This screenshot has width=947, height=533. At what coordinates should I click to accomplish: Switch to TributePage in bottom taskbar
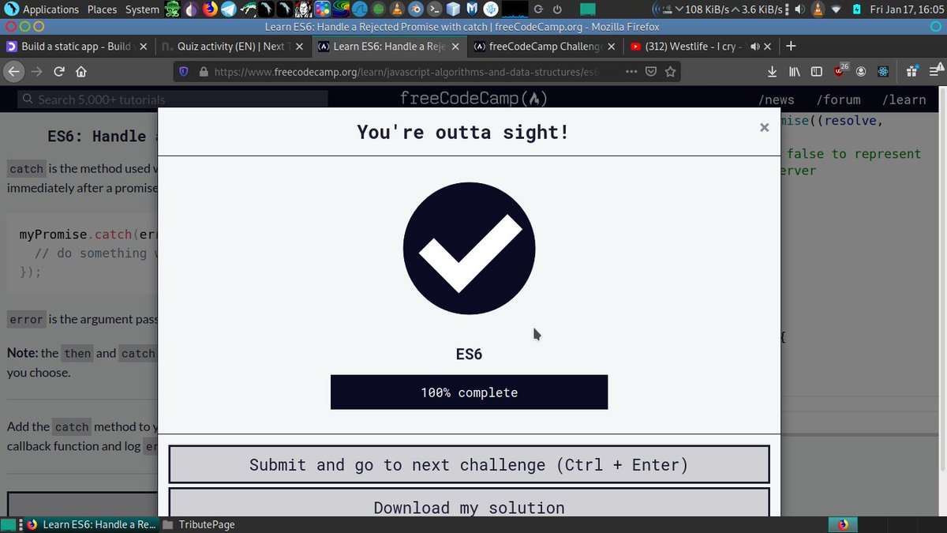pyautogui.click(x=199, y=524)
